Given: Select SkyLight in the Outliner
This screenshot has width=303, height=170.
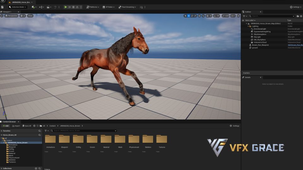Looking at the screenshot, I should [x=257, y=37].
